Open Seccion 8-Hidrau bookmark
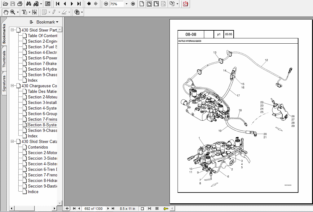This screenshot has width=313, height=212. (x=42, y=180)
